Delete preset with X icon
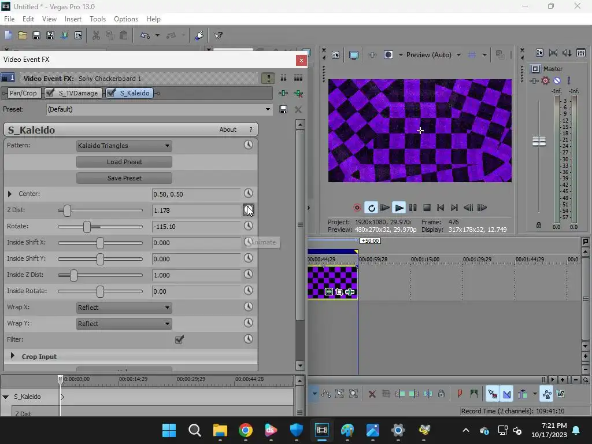The height and width of the screenshot is (444, 592). pos(298,109)
